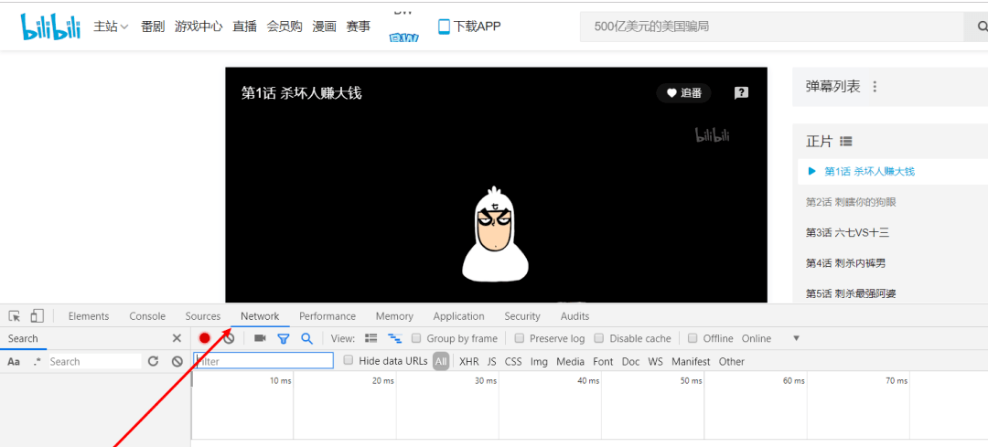This screenshot has width=988, height=447.
Task: Click the phone icon beside 下载APP
Action: pos(445,27)
